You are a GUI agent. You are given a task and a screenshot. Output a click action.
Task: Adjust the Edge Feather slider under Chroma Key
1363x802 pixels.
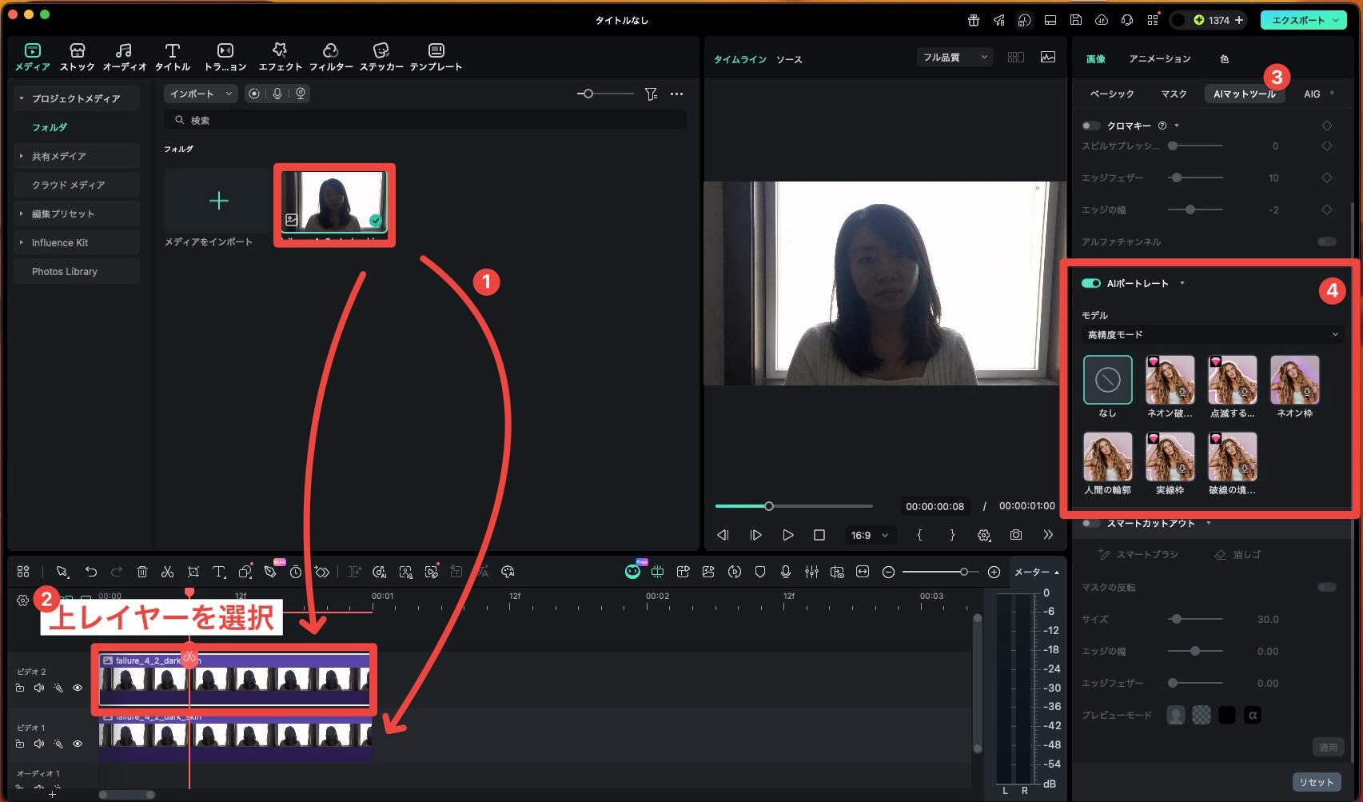(1195, 178)
